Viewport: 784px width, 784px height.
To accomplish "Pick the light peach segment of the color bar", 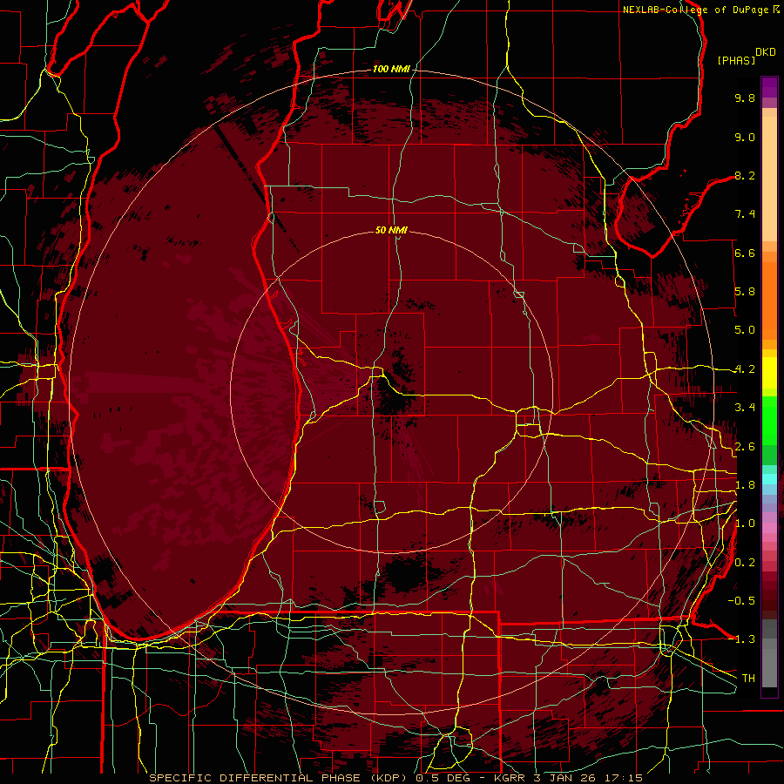I will [x=769, y=180].
